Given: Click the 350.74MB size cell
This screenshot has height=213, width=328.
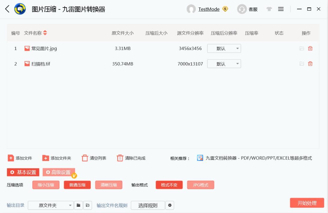Looking at the screenshot, I should 123,64.
